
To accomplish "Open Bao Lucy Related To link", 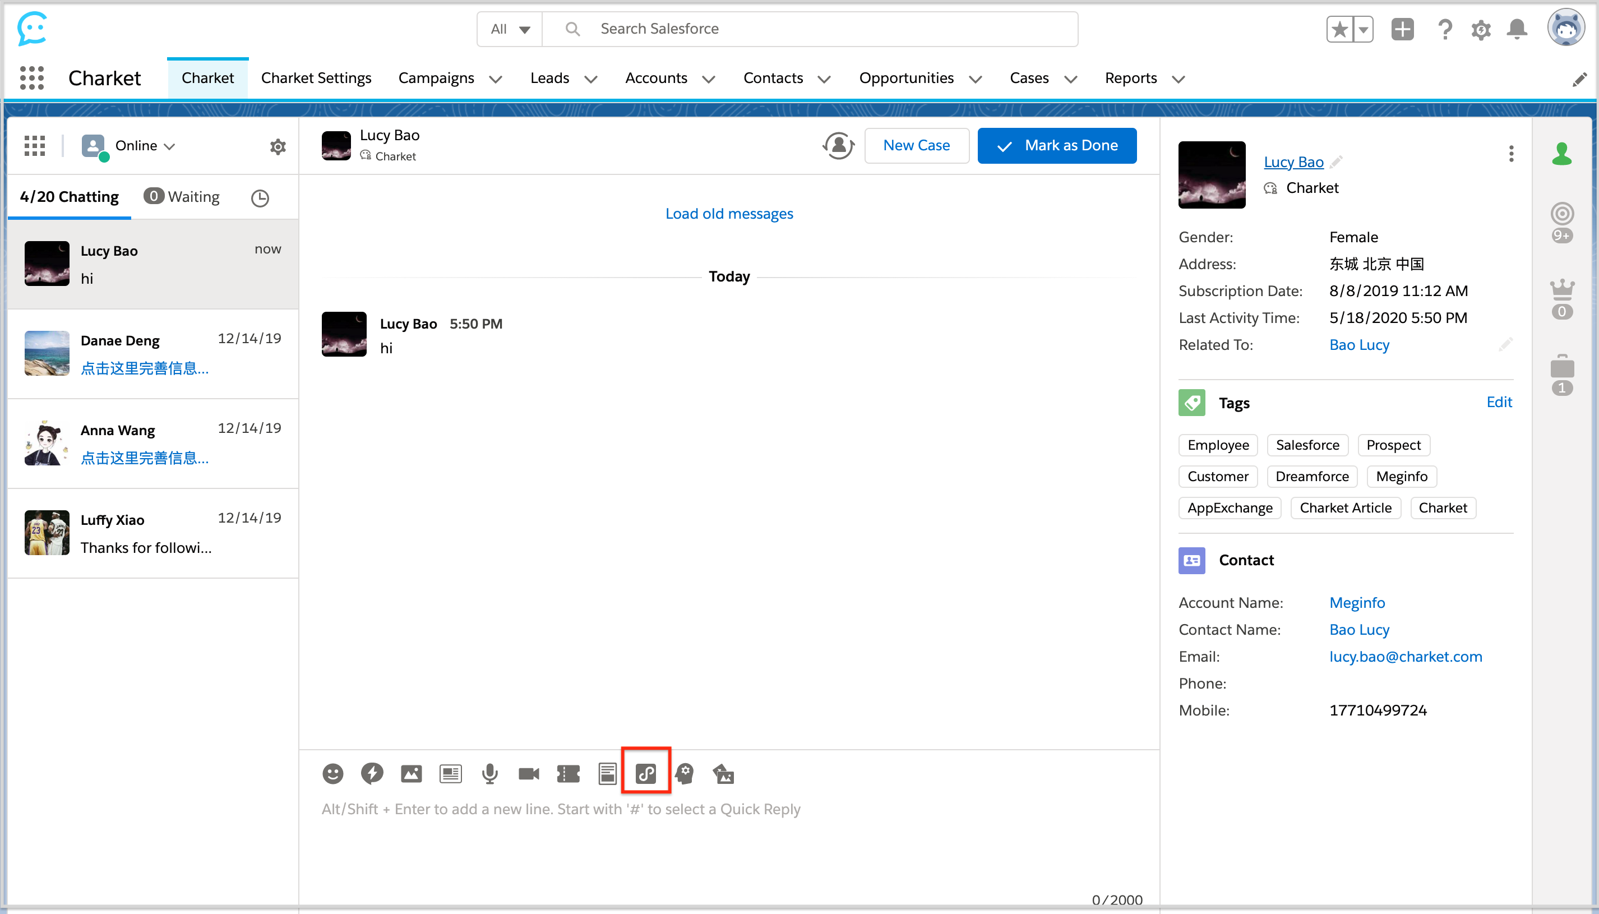I will 1359,345.
